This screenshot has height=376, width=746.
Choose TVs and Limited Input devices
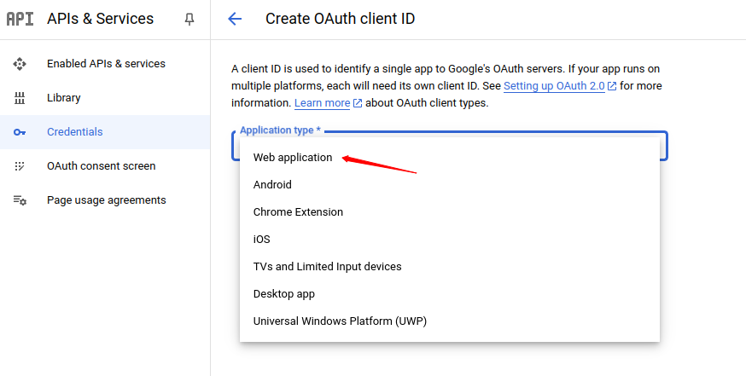(450, 267)
